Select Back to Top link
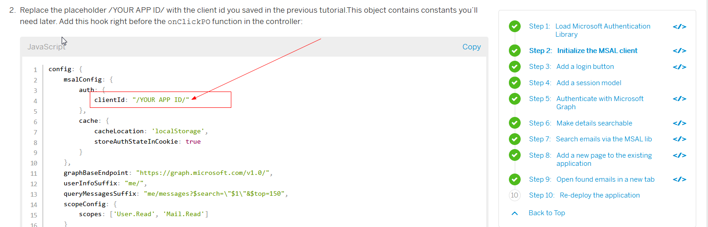 [x=547, y=213]
